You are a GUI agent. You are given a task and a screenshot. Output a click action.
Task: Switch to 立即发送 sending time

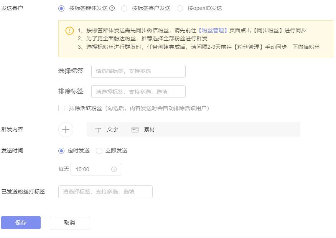point(99,150)
